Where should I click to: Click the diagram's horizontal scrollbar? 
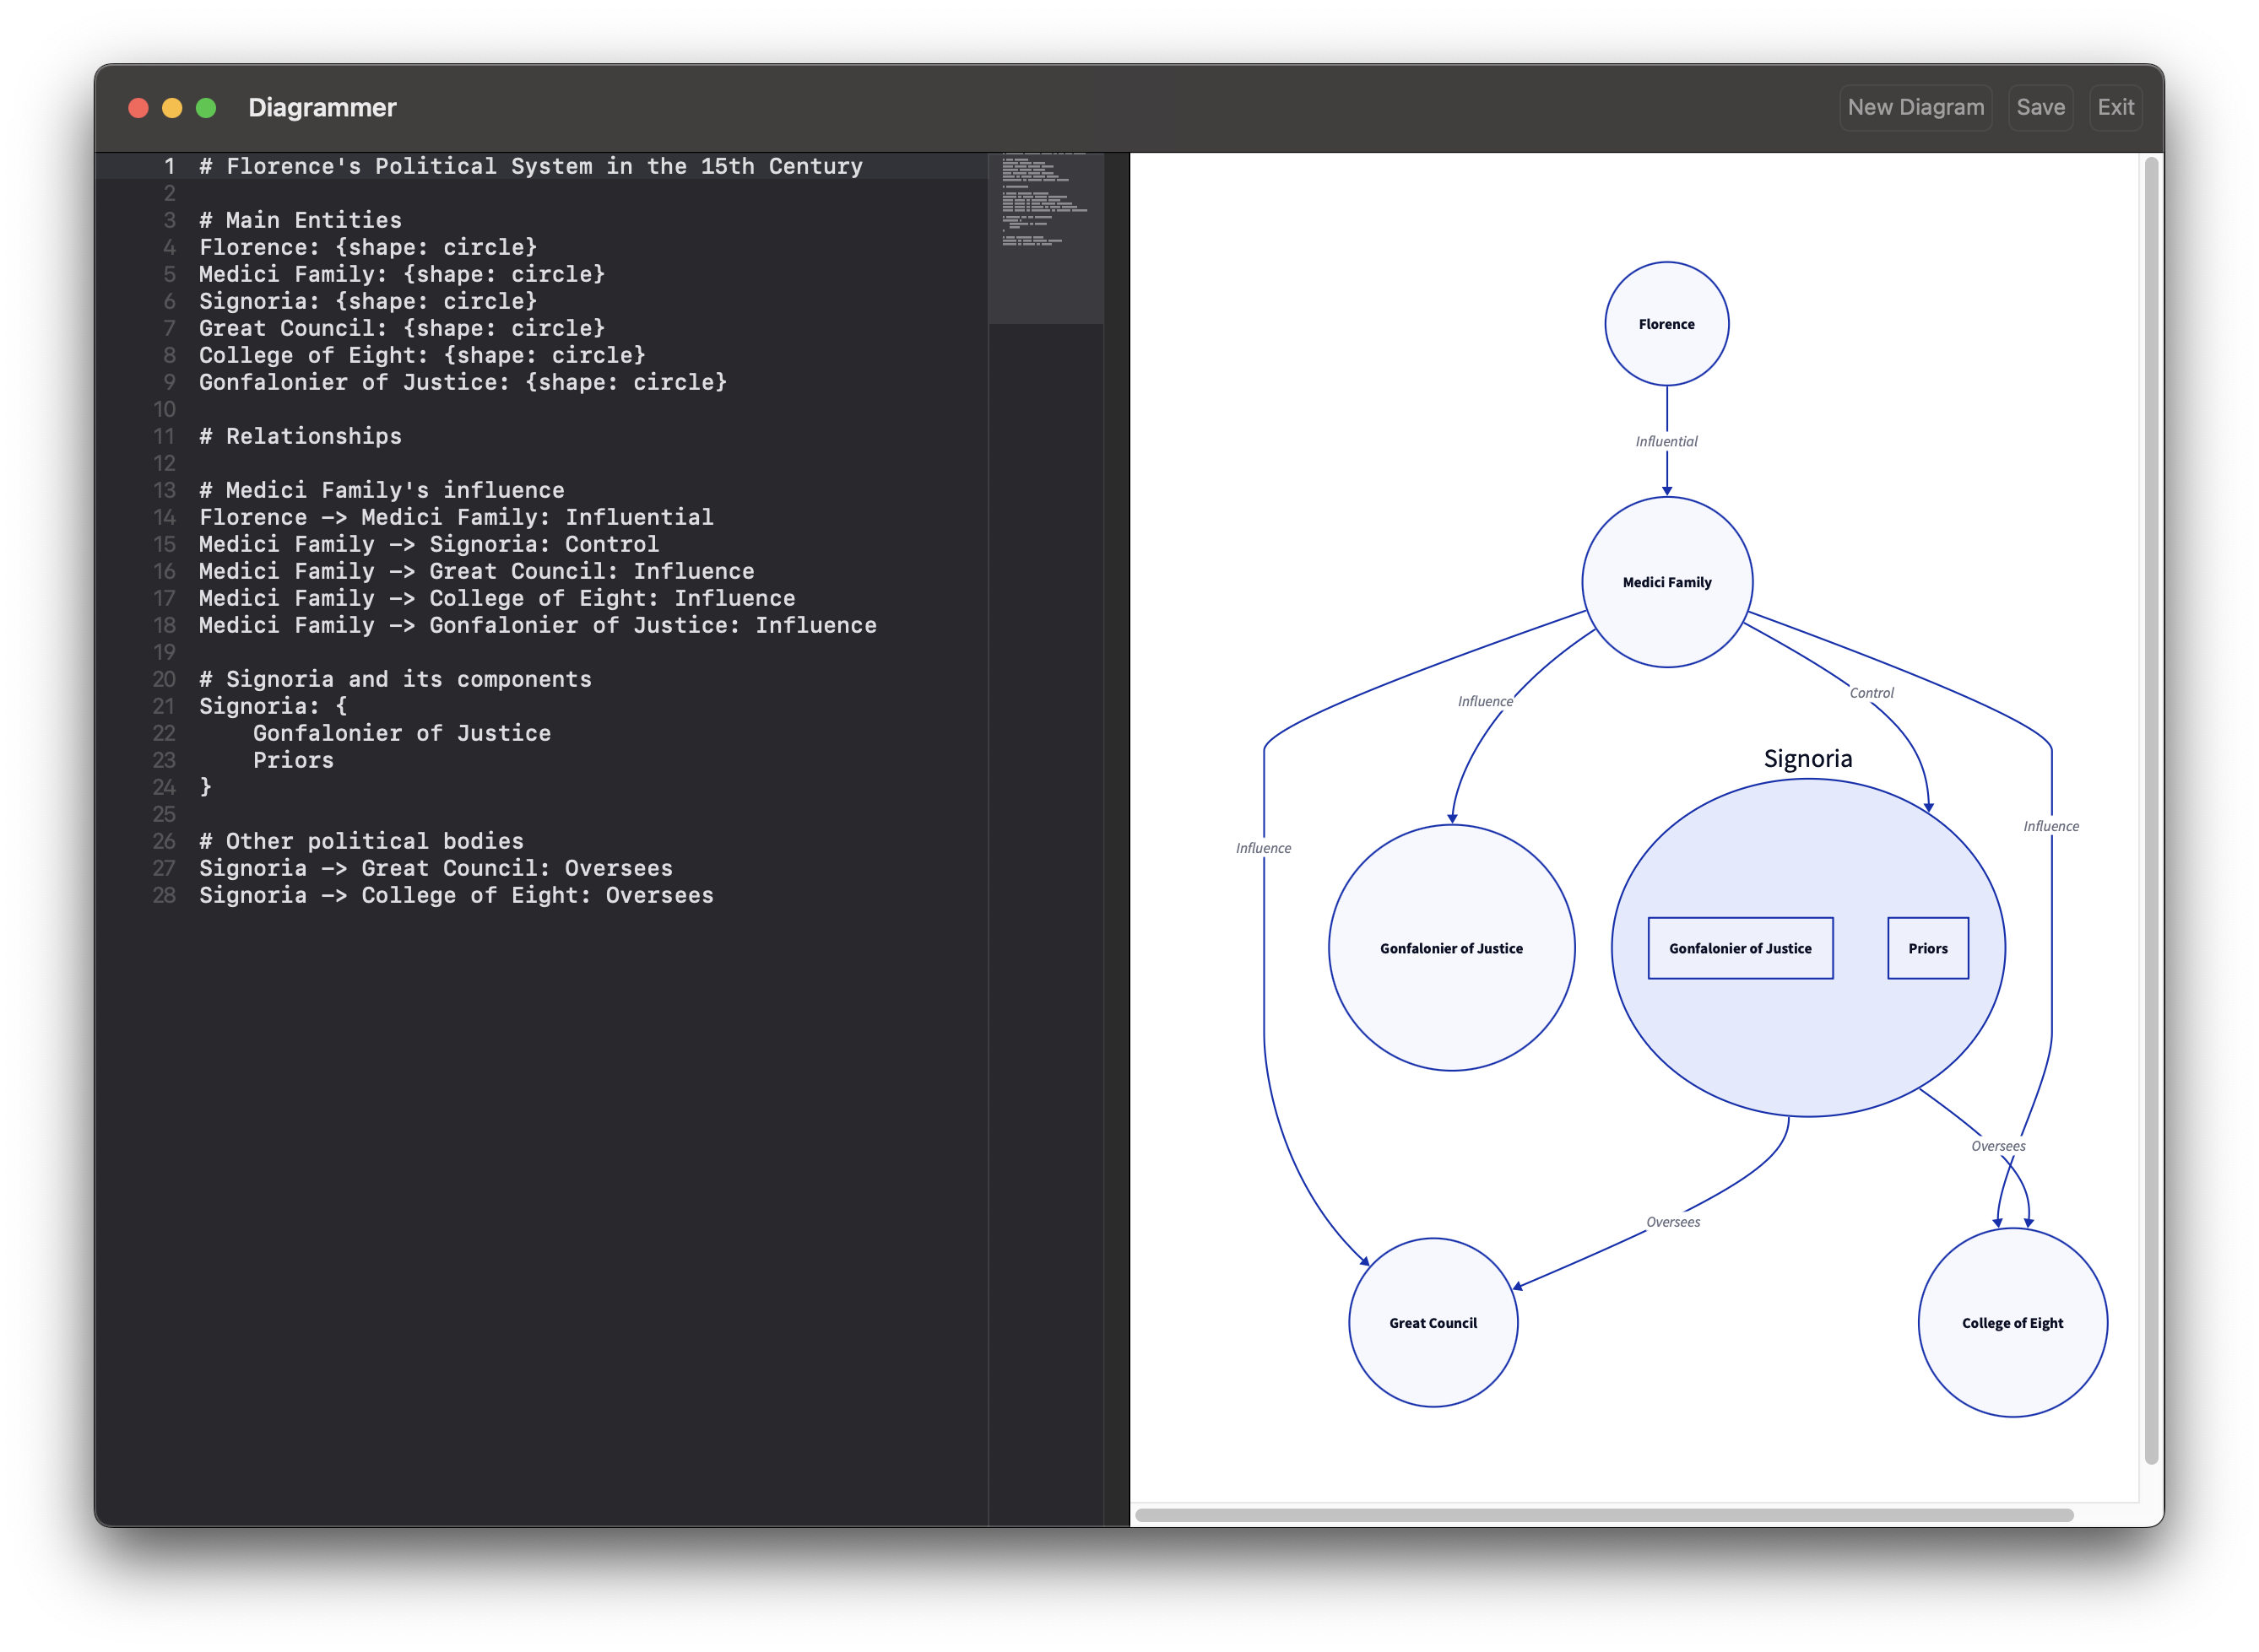coord(1604,1514)
